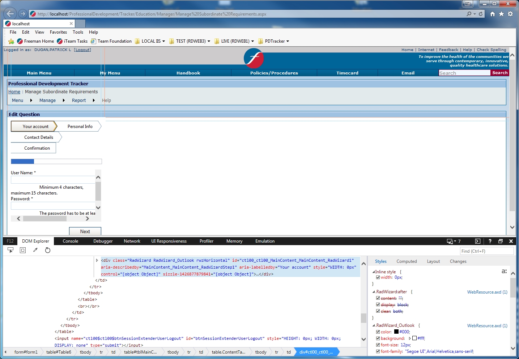Click the red Search button
The width and height of the screenshot is (519, 359).
click(500, 73)
